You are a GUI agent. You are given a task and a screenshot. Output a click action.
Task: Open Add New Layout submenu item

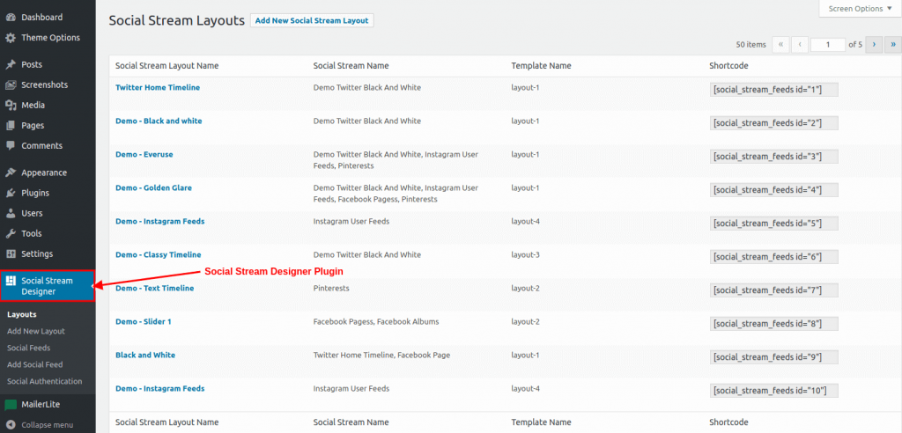[36, 331]
